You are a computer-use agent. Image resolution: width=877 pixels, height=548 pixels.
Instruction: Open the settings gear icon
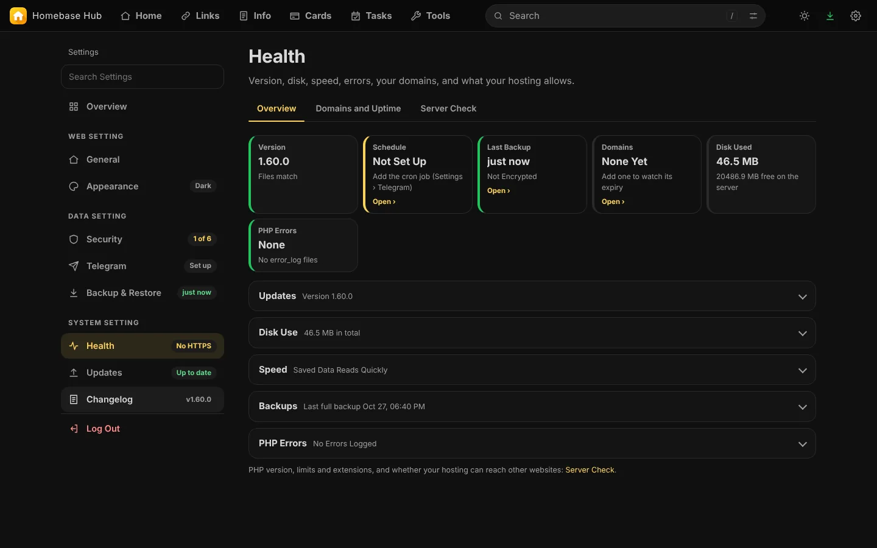point(856,16)
